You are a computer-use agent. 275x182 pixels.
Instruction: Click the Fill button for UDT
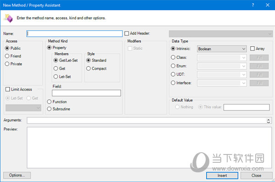259,75
